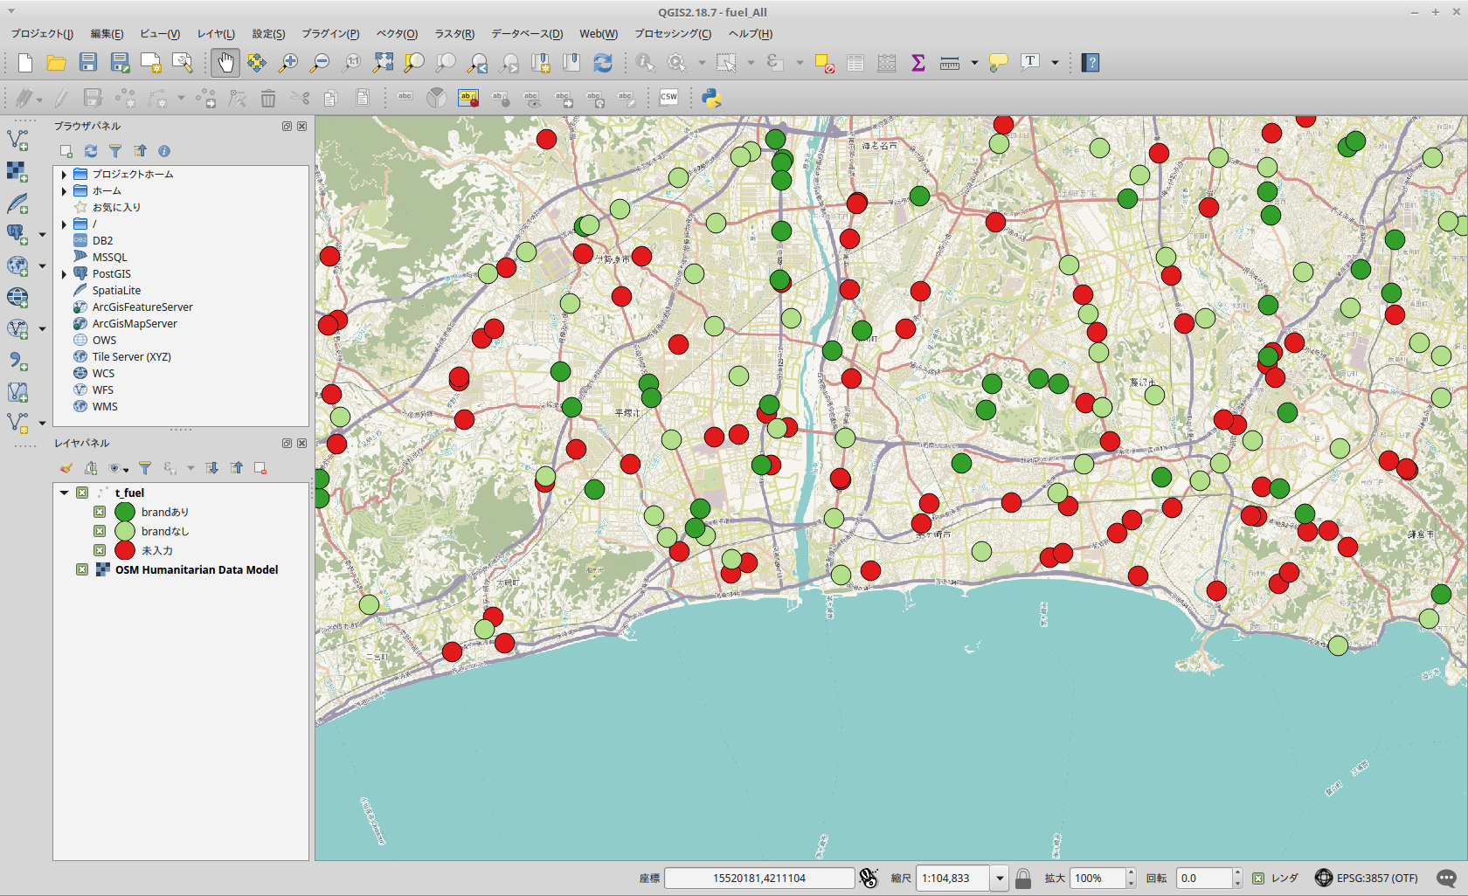Collapse the t_fuel layer group
Screen dimensions: 1468x896
coord(64,493)
